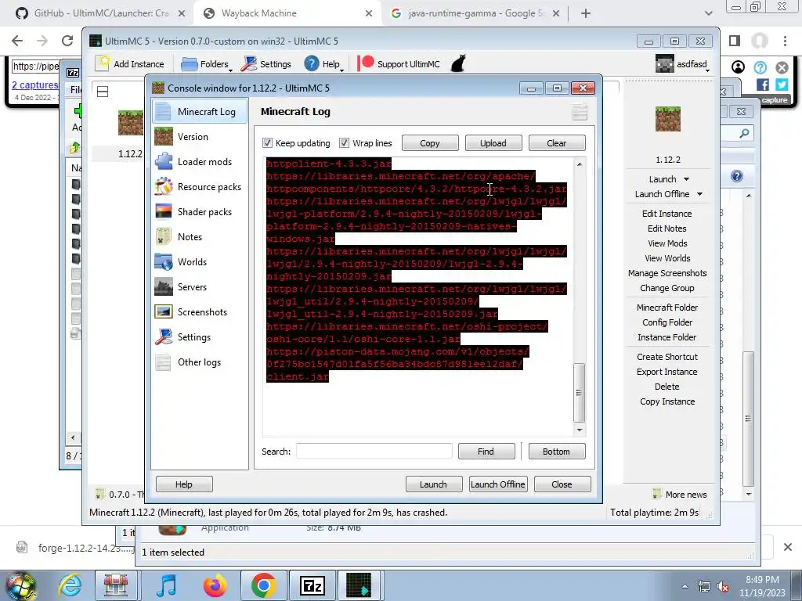The width and height of the screenshot is (802, 601).
Task: Click Copy Instance in side panel
Action: coord(667,401)
